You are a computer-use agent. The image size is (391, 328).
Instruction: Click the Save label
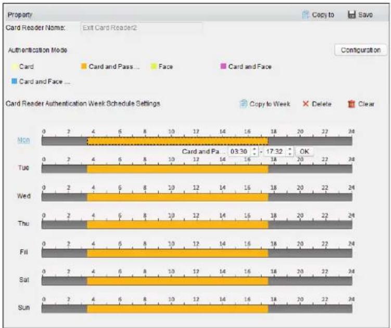pos(365,15)
